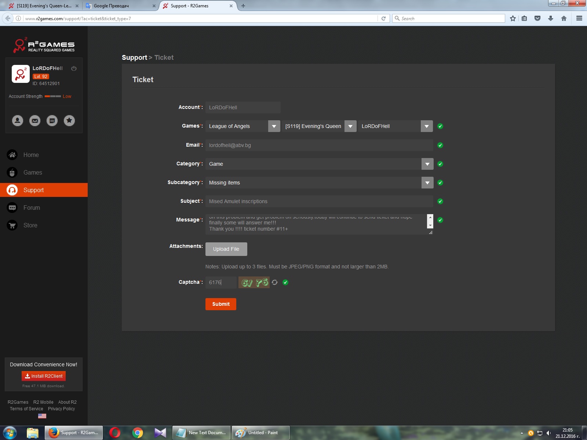Expand the Subcategory Missing items dropdown
587x440 pixels.
pyautogui.click(x=427, y=183)
